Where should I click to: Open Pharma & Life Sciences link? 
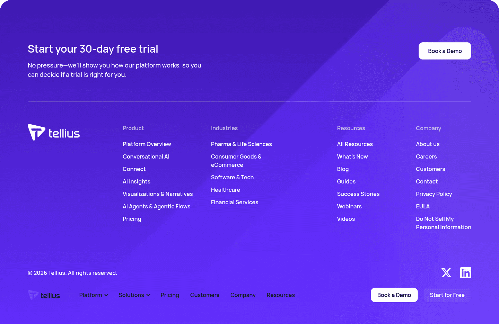tap(242, 144)
